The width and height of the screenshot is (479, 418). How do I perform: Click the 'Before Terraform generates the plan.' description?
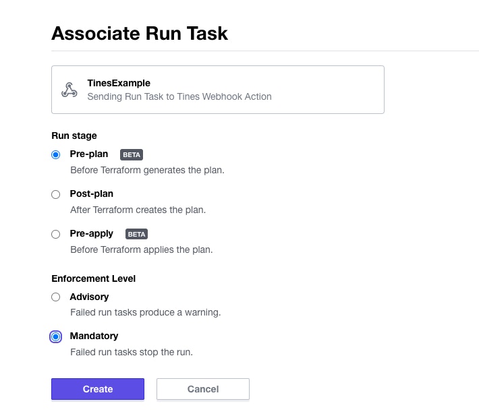pos(147,170)
